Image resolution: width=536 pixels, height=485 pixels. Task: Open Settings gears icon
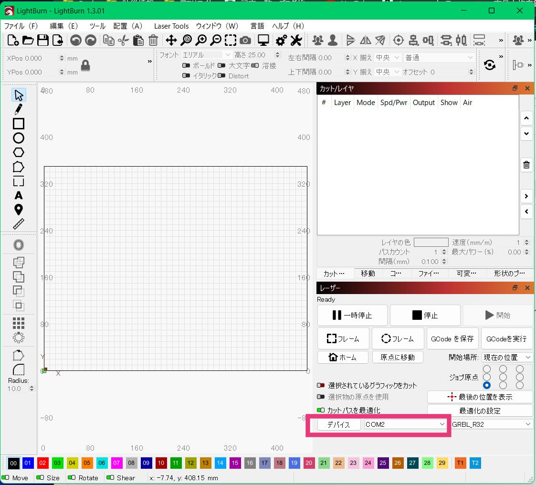pyautogui.click(x=281, y=40)
